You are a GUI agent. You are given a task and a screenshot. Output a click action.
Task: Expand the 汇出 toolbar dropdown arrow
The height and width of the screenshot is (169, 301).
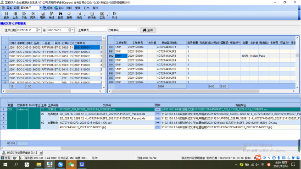(107, 15)
